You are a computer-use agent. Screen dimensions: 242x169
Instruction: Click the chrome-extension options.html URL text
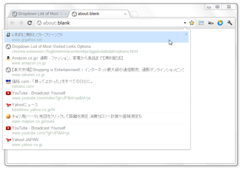coord(75,51)
